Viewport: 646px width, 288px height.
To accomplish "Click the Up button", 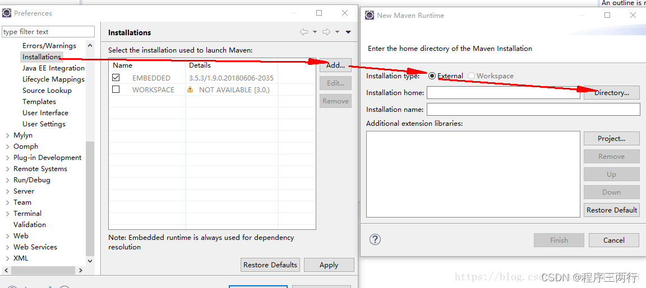I will [x=611, y=174].
